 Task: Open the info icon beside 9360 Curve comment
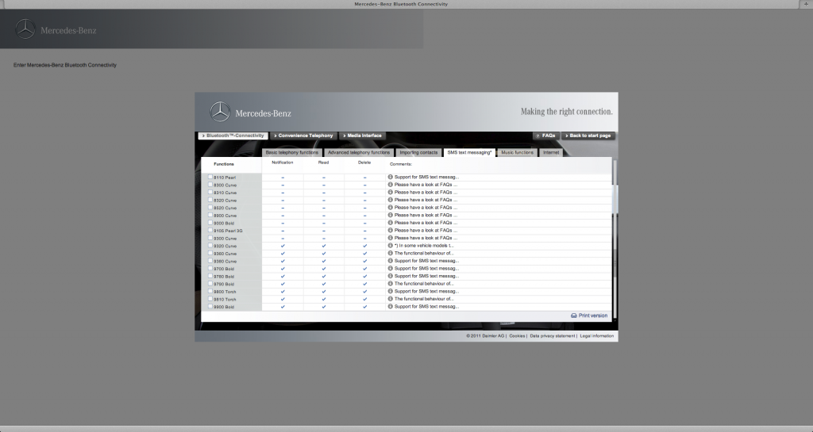(391, 254)
